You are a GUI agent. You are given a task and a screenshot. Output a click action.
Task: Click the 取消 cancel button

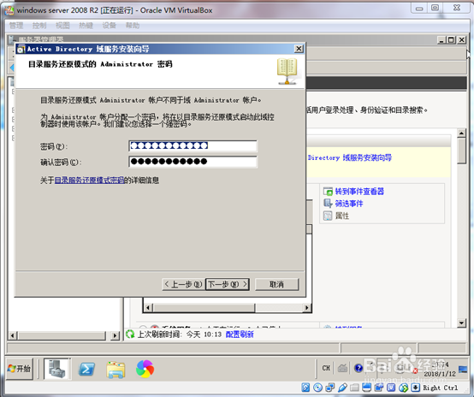tap(277, 284)
